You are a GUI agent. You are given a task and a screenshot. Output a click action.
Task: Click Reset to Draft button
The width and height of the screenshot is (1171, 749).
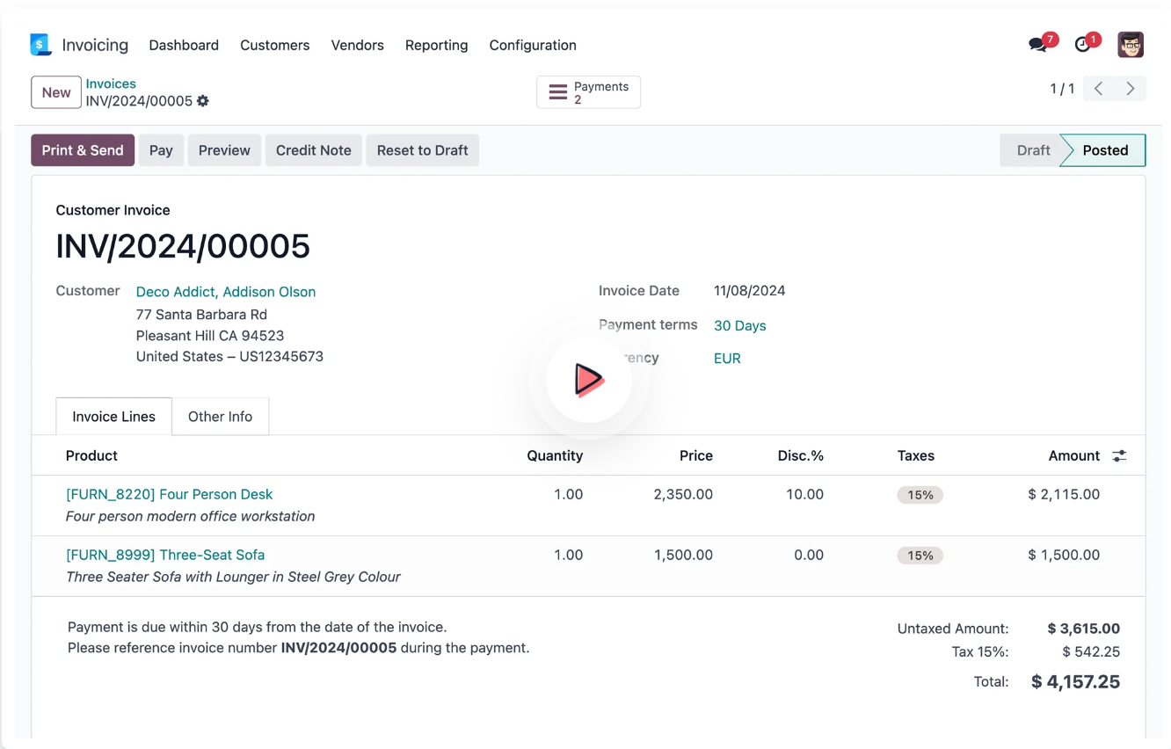click(423, 150)
